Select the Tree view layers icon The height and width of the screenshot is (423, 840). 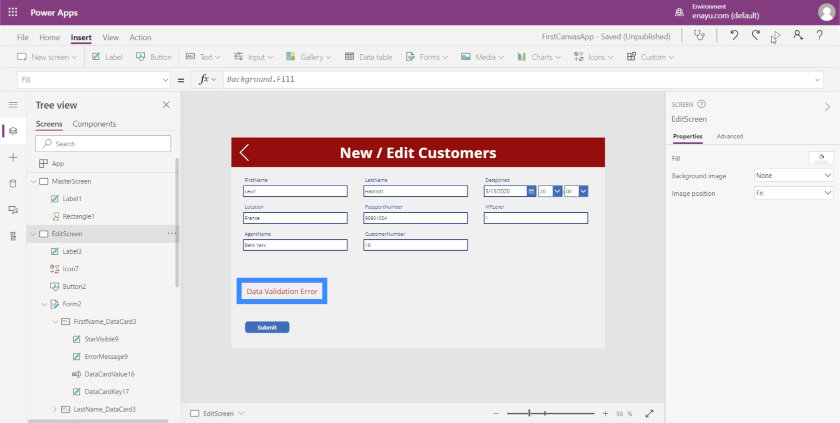tap(13, 131)
